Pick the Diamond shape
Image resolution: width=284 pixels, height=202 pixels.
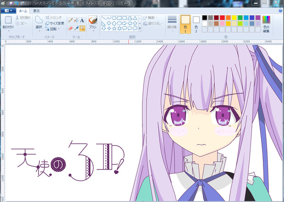[109, 23]
